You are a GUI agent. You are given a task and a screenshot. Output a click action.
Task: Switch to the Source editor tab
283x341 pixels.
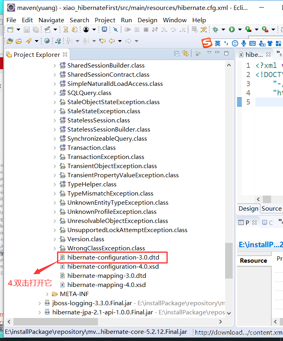[272, 208]
